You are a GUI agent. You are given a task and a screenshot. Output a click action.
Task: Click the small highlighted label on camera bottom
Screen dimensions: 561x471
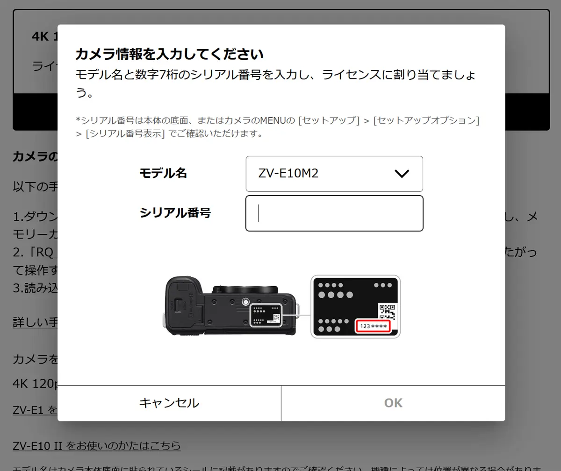(266, 315)
